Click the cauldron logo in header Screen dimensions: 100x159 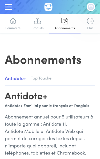[48, 7]
